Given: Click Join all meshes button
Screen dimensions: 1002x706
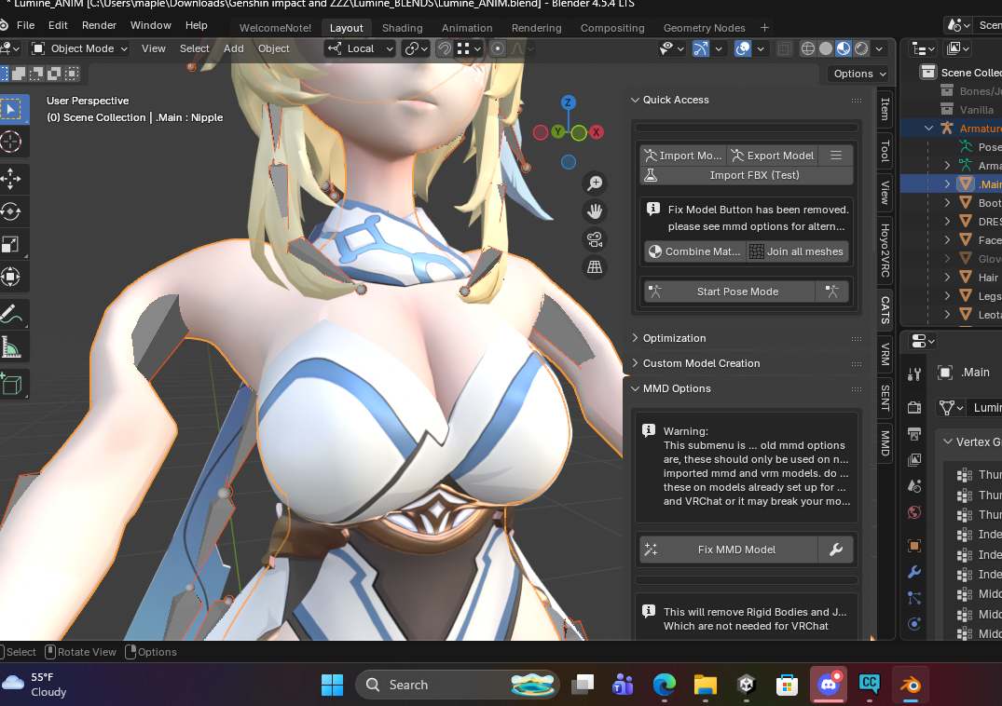Looking at the screenshot, I should (798, 251).
